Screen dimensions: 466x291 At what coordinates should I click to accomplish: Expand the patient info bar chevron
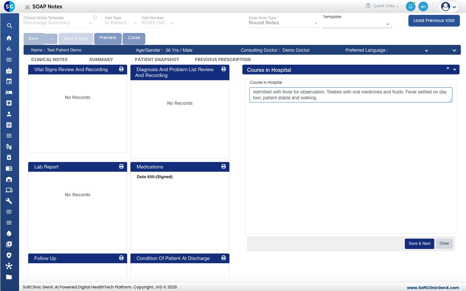point(454,50)
